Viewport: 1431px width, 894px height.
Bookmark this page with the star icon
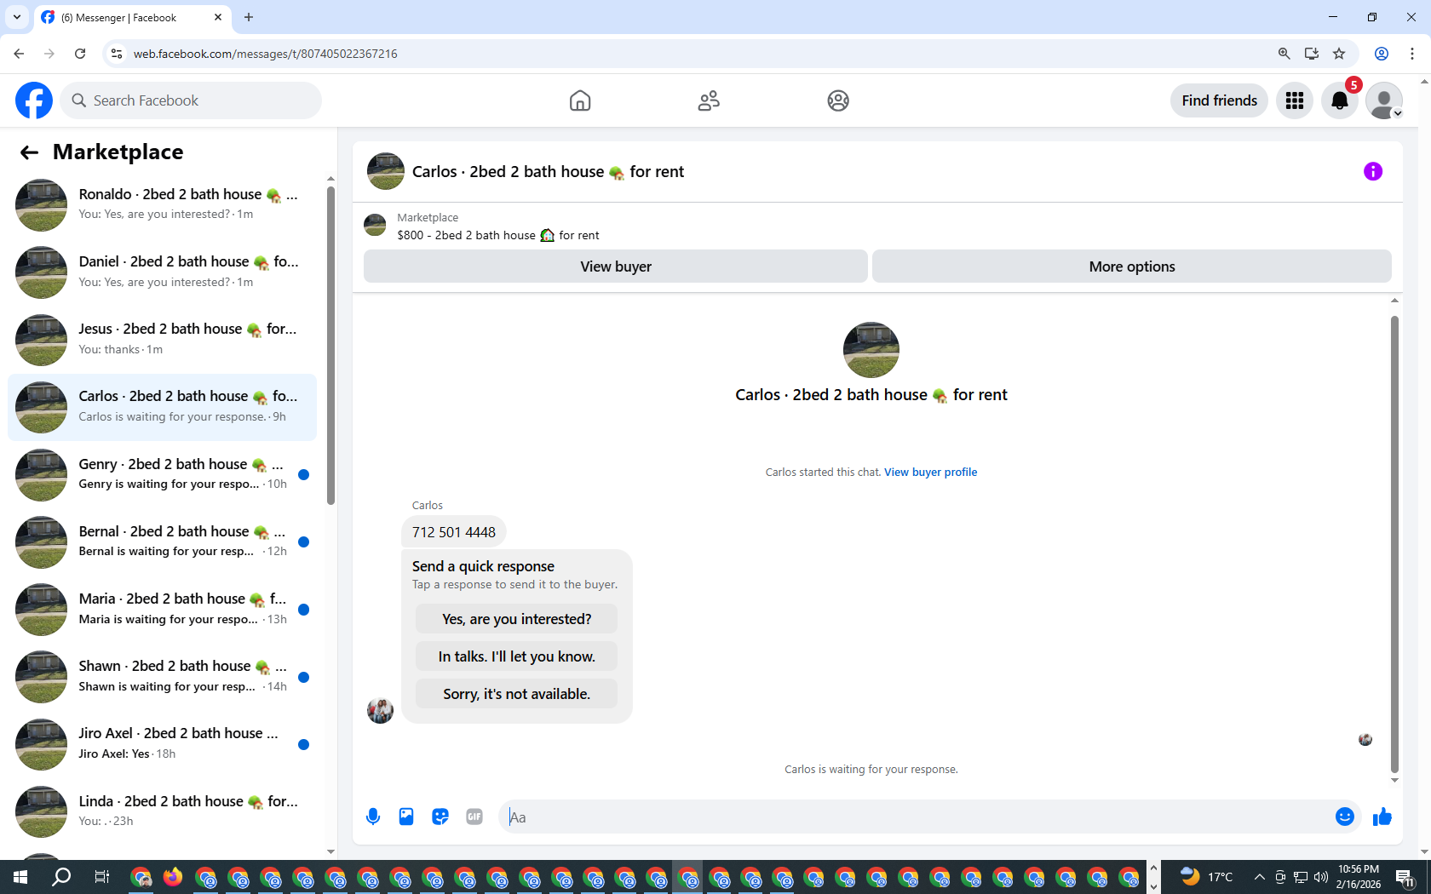pos(1339,54)
